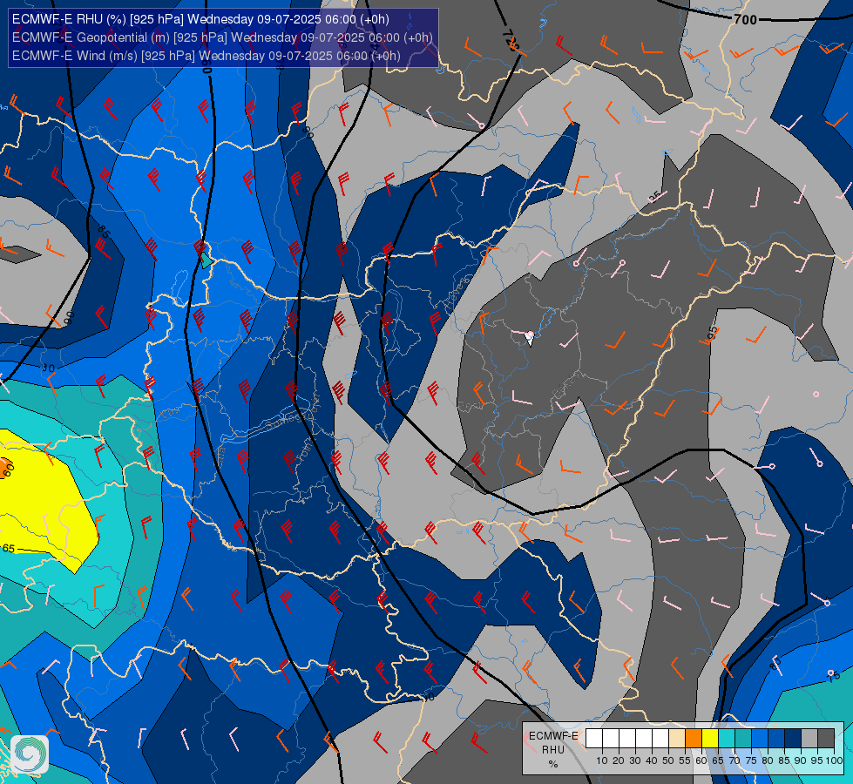Click the '80' tick label in the legend

(x=768, y=760)
